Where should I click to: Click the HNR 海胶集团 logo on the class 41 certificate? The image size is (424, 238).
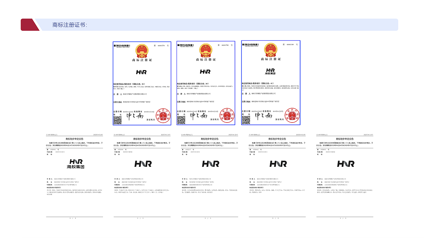[x=270, y=71]
